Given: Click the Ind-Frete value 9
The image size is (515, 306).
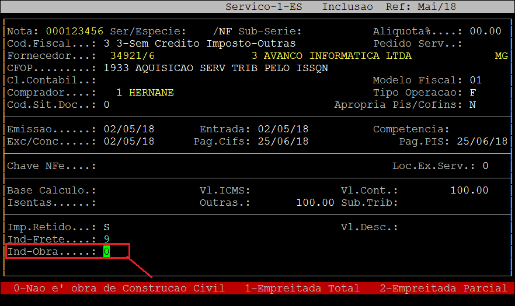Looking at the screenshot, I should point(106,240).
